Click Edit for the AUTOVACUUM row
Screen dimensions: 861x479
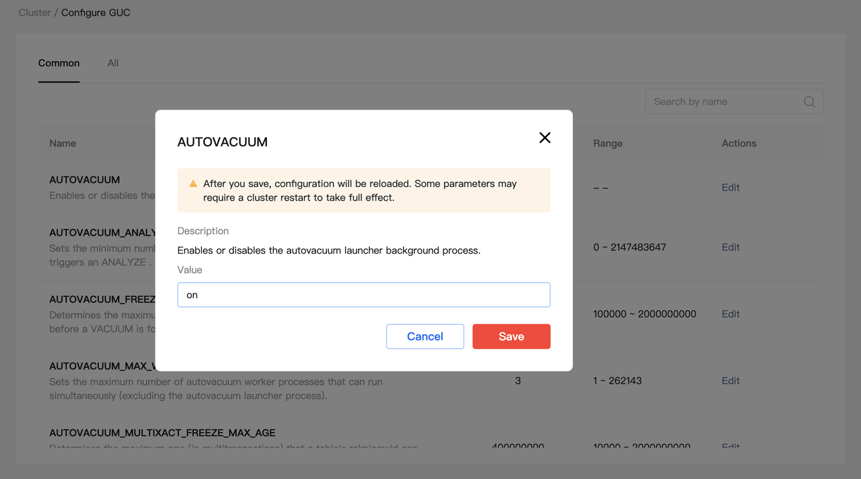click(731, 188)
